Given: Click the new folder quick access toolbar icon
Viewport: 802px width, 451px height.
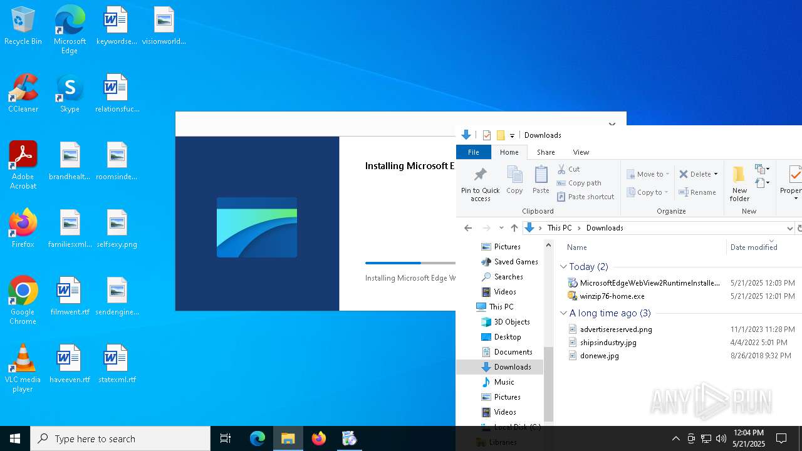Looking at the screenshot, I should (x=500, y=135).
